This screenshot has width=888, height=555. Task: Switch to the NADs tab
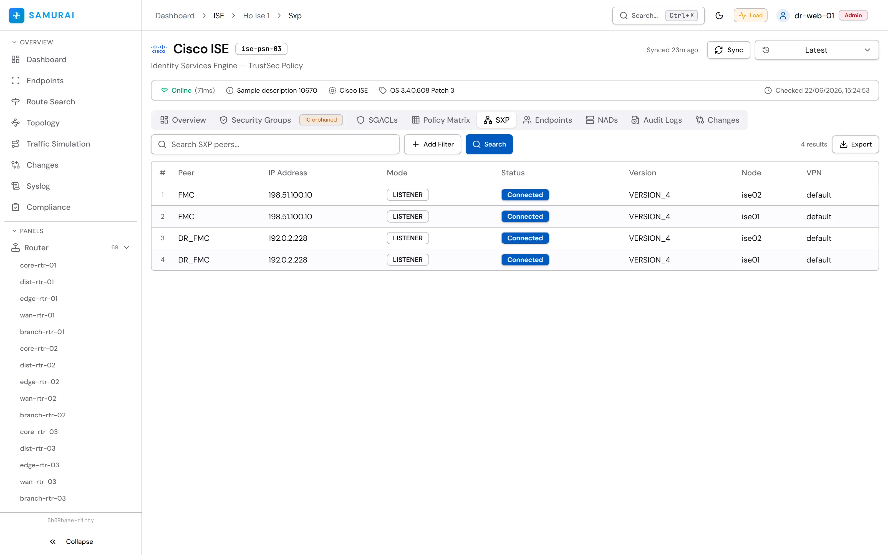pos(602,120)
